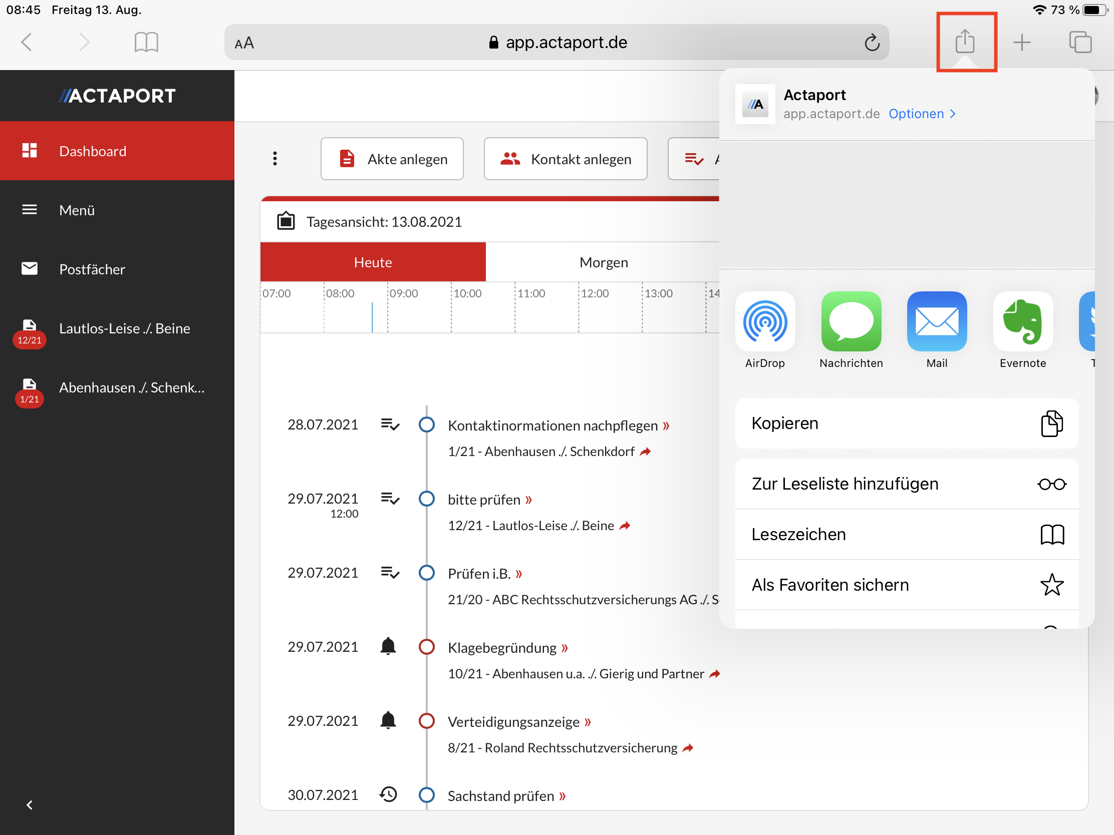Screen dimensions: 1114x835
Task: Click bell icon on Verteidigungsanzeige row
Action: [388, 720]
